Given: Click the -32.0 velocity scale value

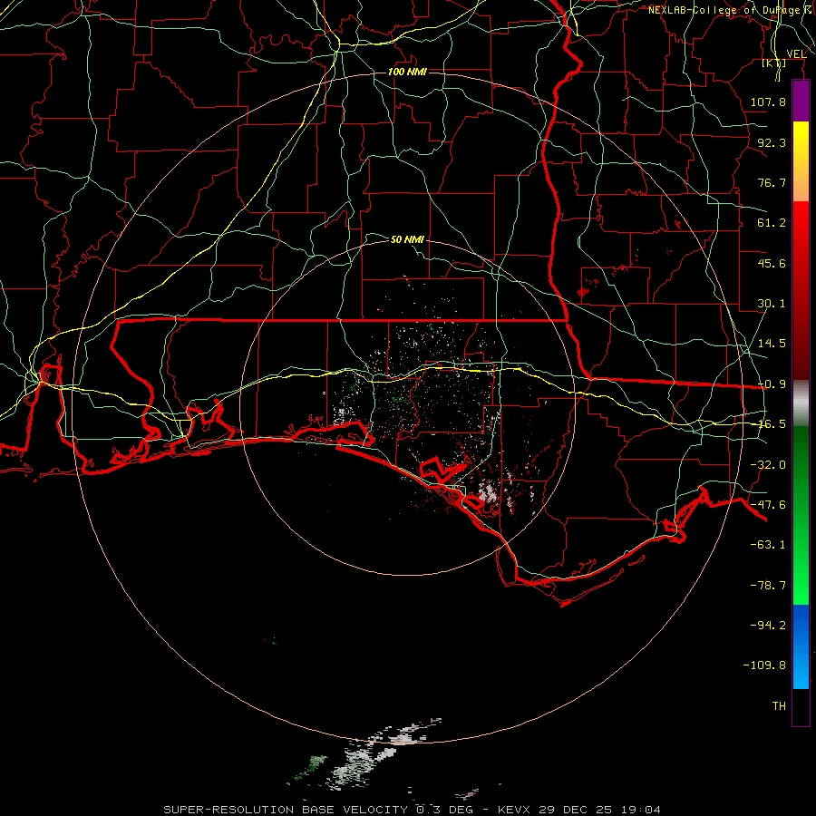Looking at the screenshot, I should (768, 465).
